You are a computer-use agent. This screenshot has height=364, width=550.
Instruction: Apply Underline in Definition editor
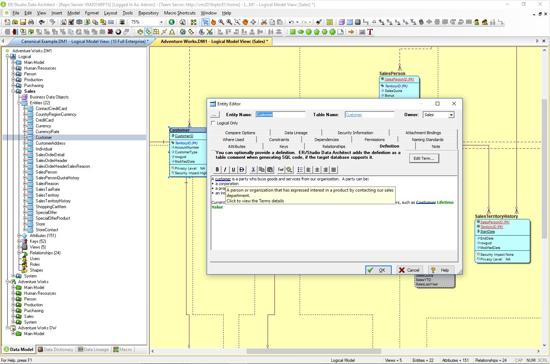tap(233, 170)
